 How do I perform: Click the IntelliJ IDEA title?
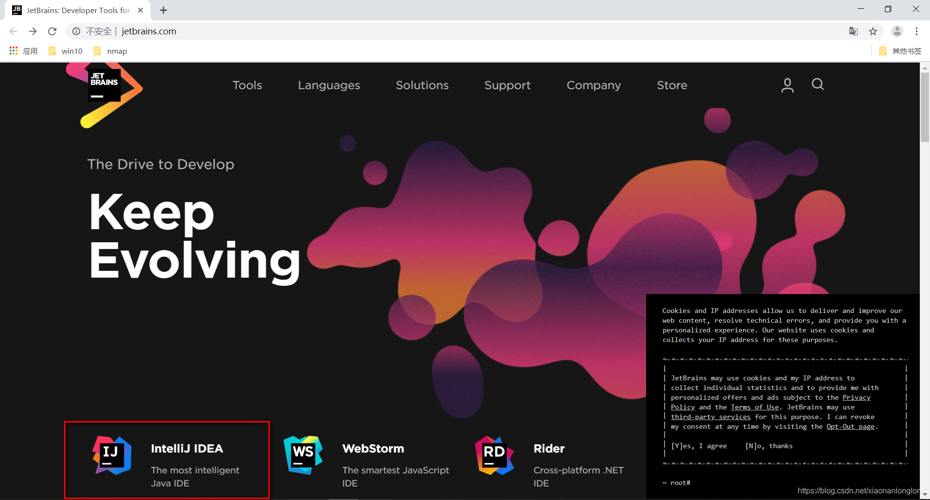pos(187,449)
